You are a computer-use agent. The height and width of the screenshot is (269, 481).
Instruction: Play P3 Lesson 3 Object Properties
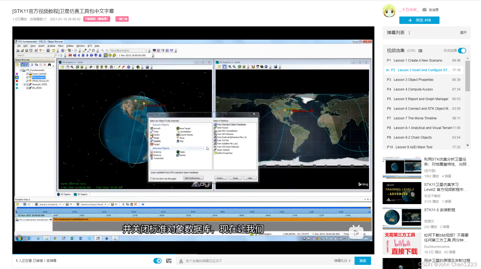point(424,80)
